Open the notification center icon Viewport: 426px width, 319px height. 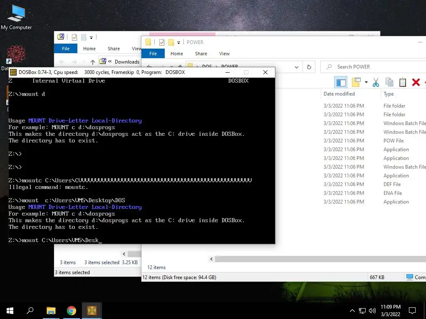[412, 311]
